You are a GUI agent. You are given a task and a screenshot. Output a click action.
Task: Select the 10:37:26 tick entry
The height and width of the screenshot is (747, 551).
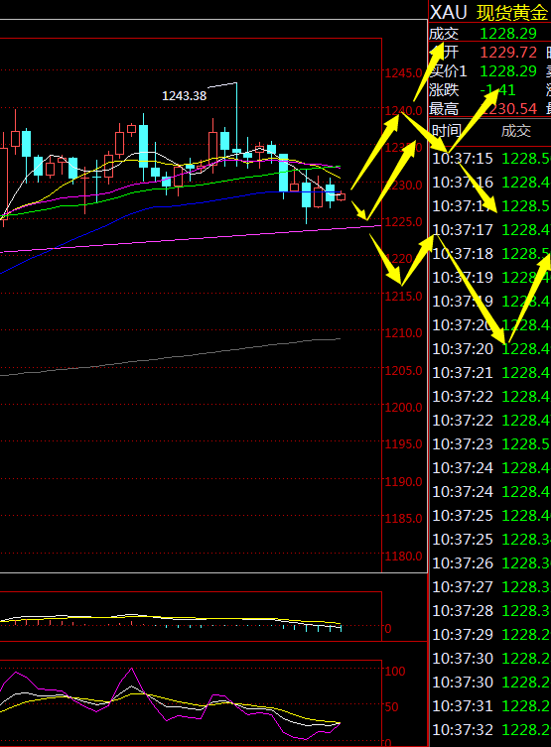(x=491, y=563)
